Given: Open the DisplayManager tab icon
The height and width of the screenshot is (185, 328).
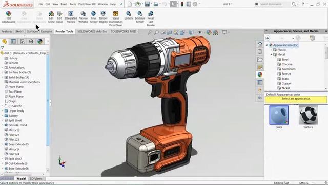Looking at the screenshot, I should tap(40, 41).
